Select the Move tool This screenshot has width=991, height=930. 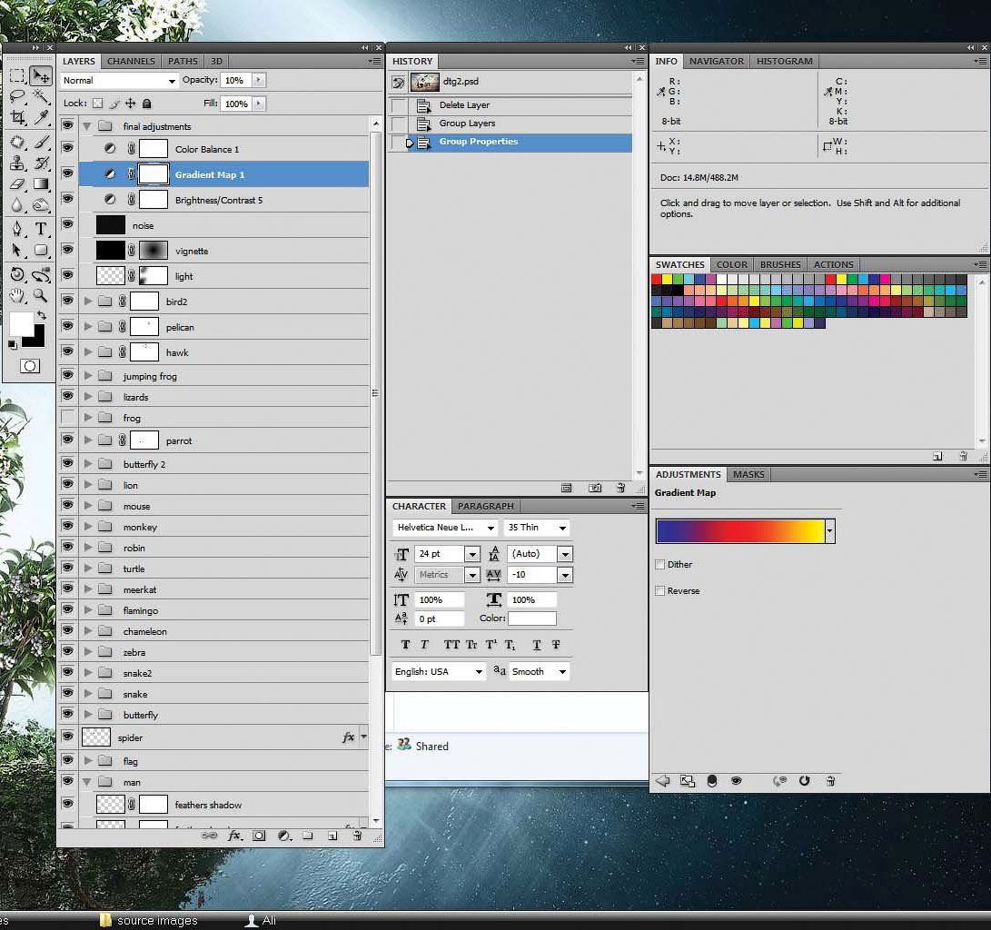click(x=41, y=75)
